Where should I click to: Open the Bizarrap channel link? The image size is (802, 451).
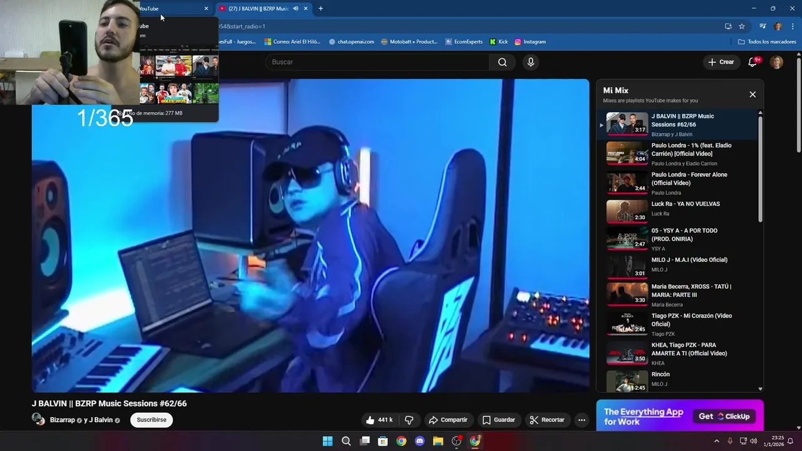click(x=62, y=420)
